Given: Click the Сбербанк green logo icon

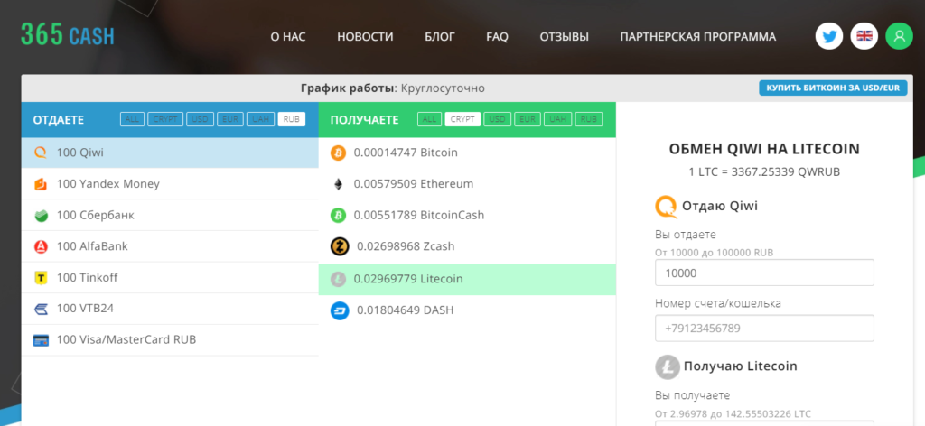Looking at the screenshot, I should click(41, 215).
